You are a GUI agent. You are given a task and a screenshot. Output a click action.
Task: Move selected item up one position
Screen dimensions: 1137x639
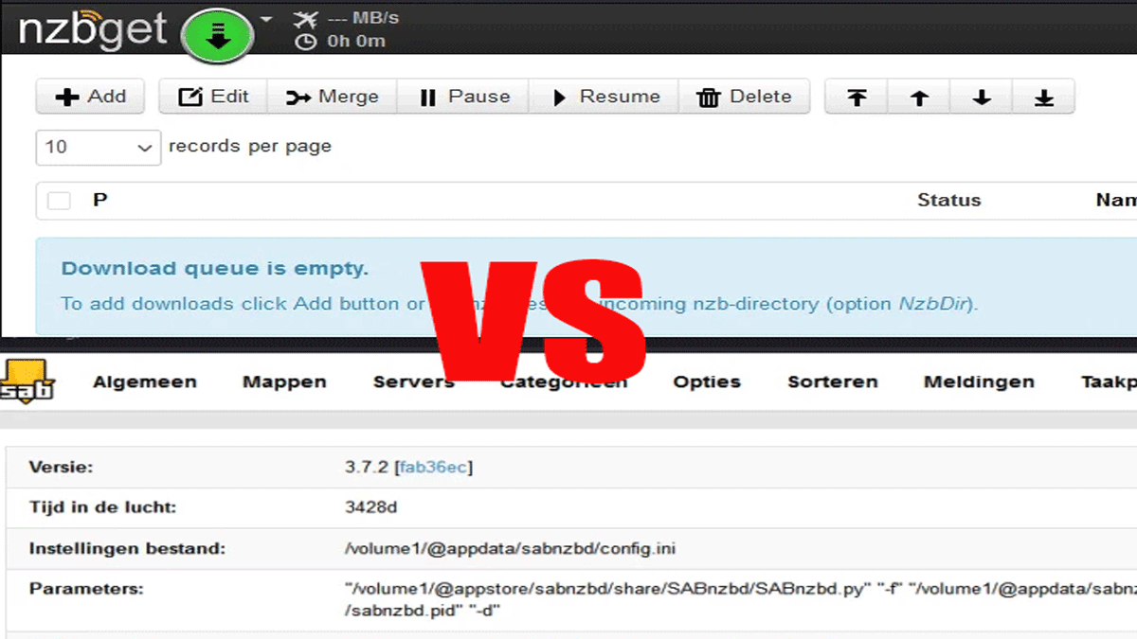click(x=919, y=98)
